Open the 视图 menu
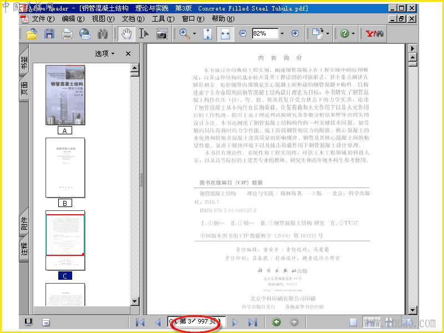 [x=103, y=19]
